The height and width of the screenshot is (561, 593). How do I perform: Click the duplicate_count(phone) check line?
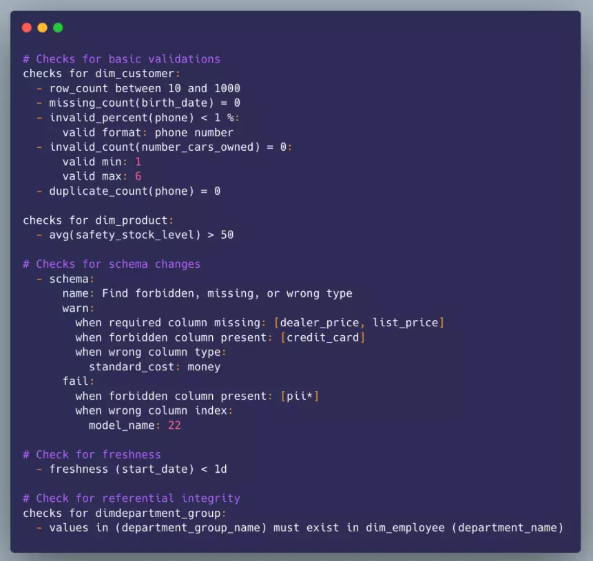tap(134, 191)
